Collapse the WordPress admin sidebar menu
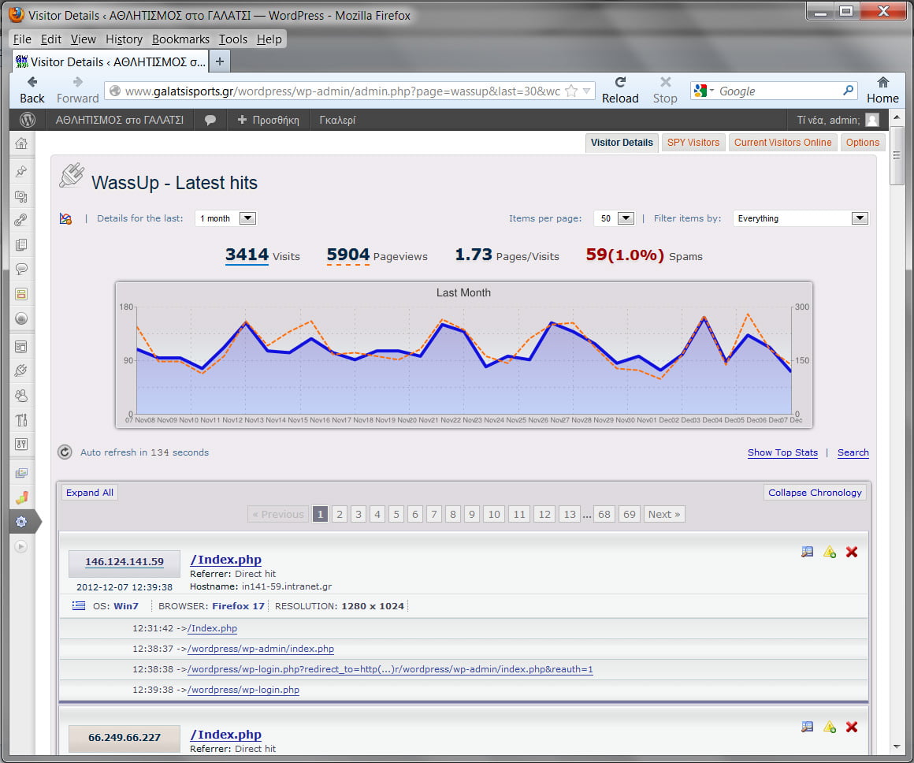 pos(20,546)
